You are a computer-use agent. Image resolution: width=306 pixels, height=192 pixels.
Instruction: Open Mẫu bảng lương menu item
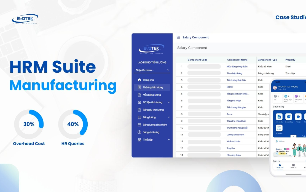pos(152,95)
